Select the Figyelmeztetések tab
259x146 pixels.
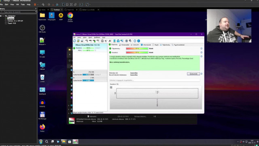(178, 45)
